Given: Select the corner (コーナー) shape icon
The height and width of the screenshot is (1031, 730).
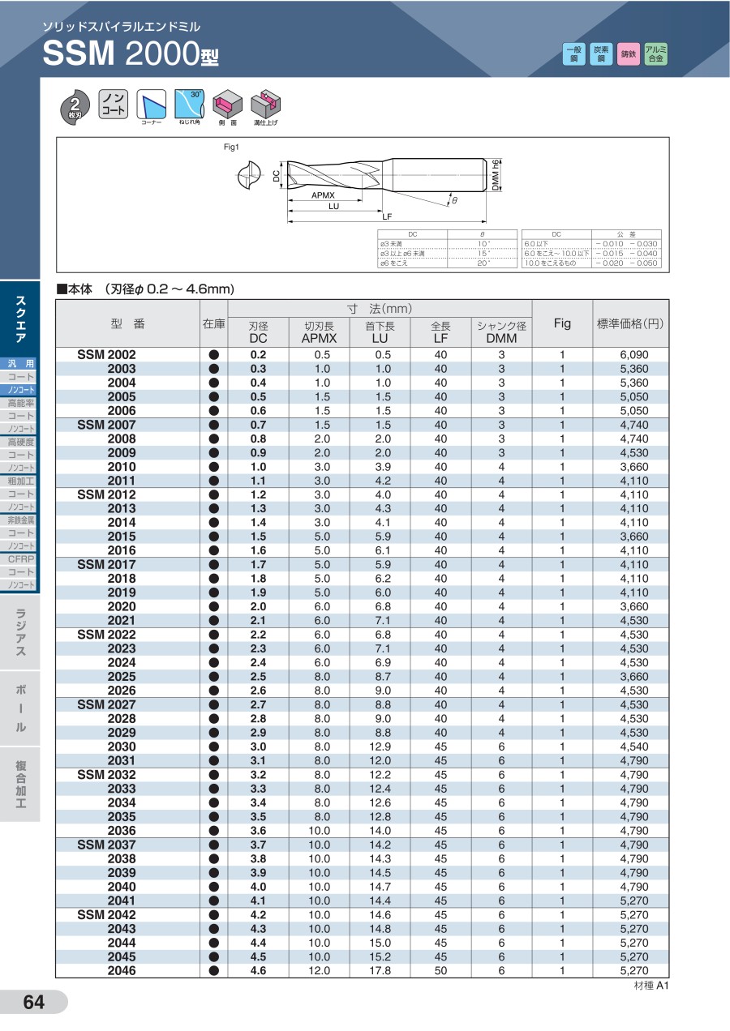Looking at the screenshot, I should pyautogui.click(x=151, y=105).
